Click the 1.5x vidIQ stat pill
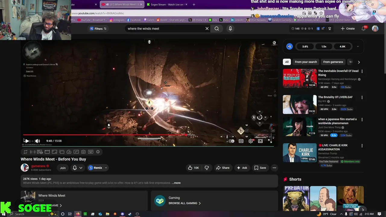Screen dimensions: 386x217 (324, 46)
